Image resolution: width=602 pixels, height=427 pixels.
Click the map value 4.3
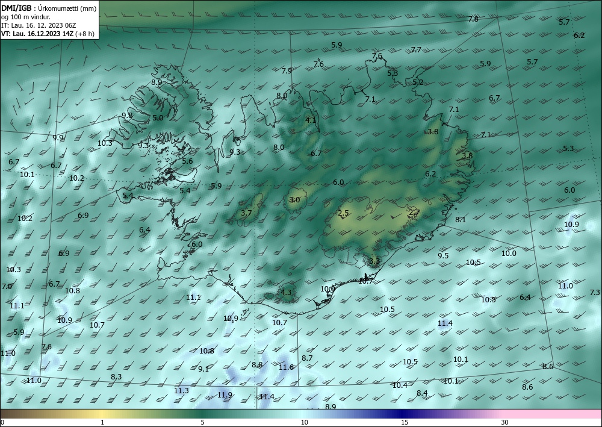coord(286,292)
